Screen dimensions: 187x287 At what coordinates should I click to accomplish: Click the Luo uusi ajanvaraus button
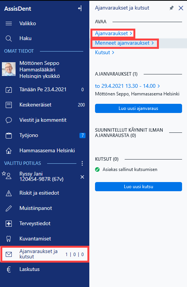(138, 108)
